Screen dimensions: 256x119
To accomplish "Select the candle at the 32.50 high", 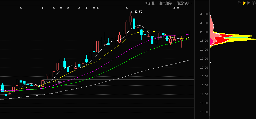I will 130,19.
